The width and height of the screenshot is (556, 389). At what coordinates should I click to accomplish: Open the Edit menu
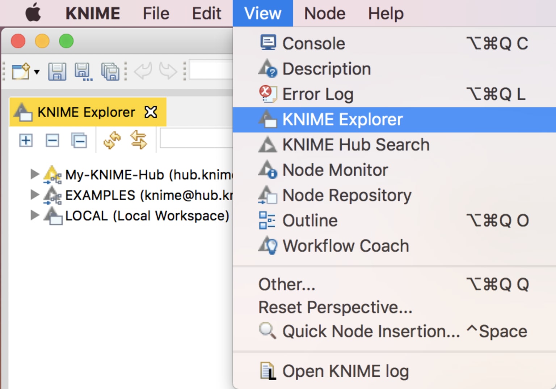pyautogui.click(x=206, y=14)
